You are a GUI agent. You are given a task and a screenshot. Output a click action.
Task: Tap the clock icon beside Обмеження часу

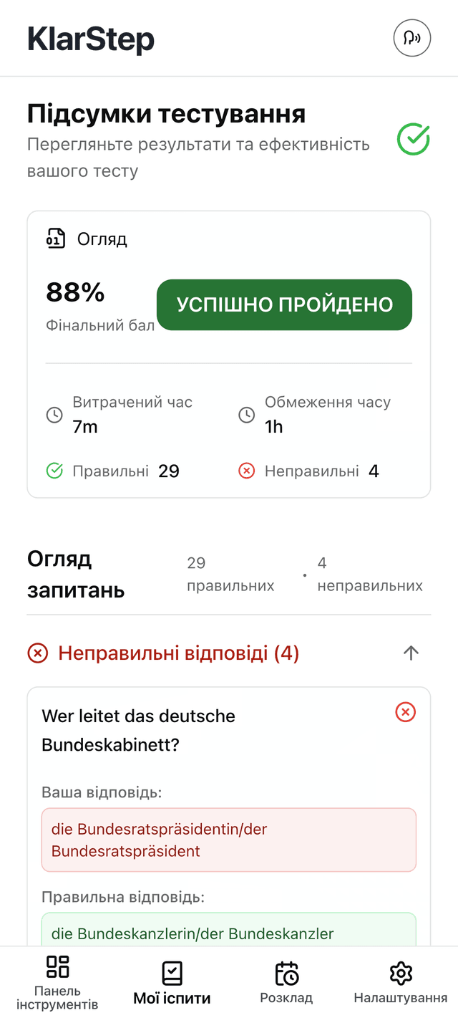247,414
